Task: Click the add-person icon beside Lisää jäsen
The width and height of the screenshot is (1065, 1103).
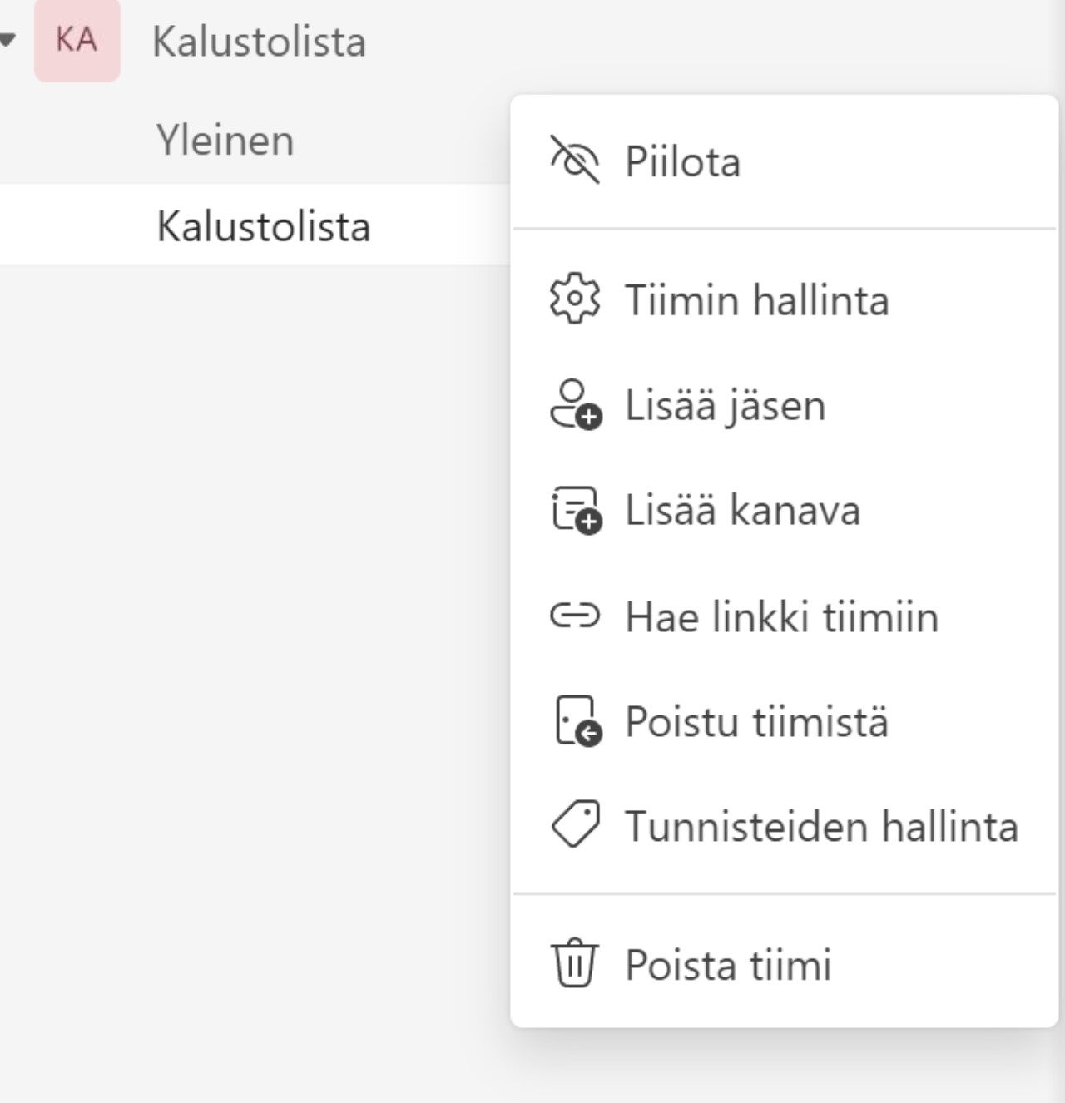Action: pyautogui.click(x=576, y=404)
